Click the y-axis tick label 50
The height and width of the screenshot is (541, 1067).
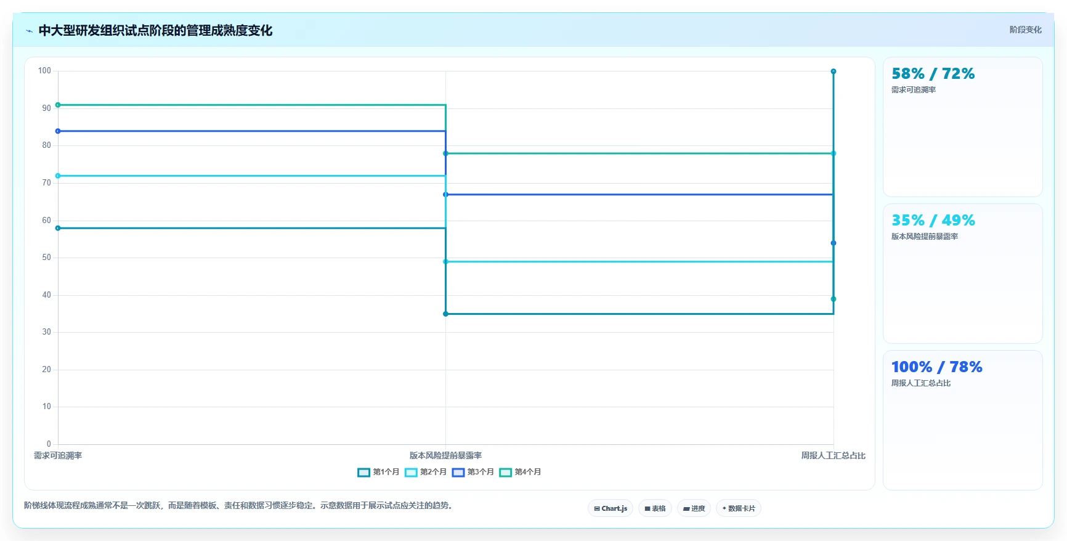click(46, 258)
